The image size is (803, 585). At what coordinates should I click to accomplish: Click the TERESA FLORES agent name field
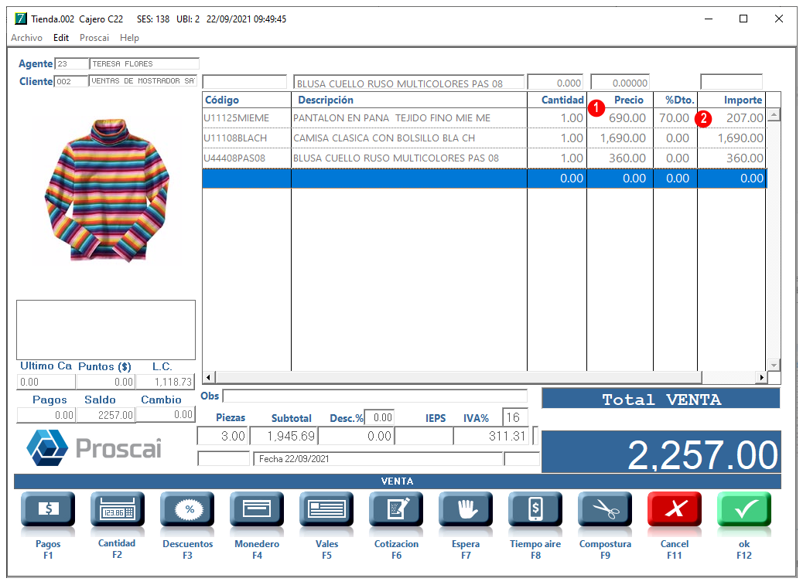[x=145, y=64]
